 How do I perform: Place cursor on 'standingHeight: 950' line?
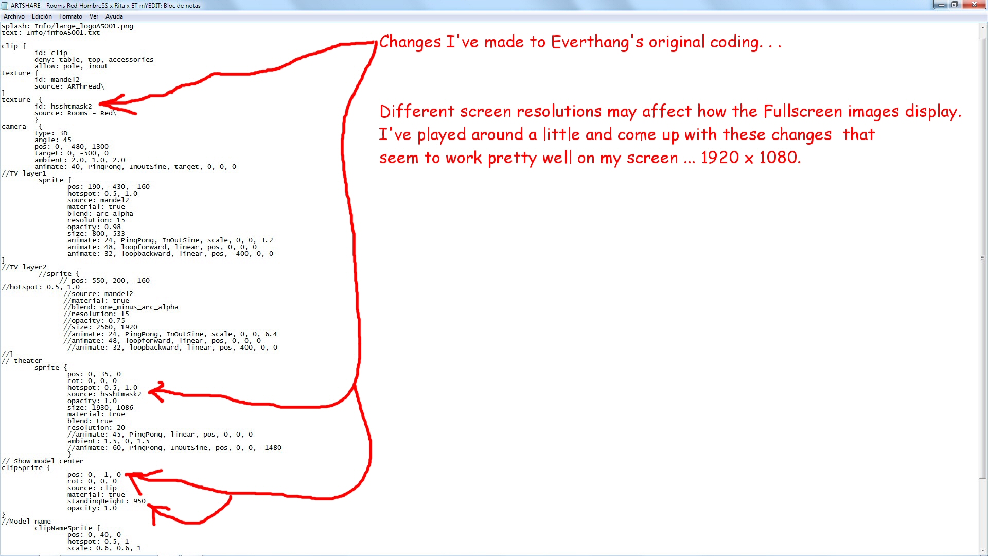pyautogui.click(x=106, y=501)
